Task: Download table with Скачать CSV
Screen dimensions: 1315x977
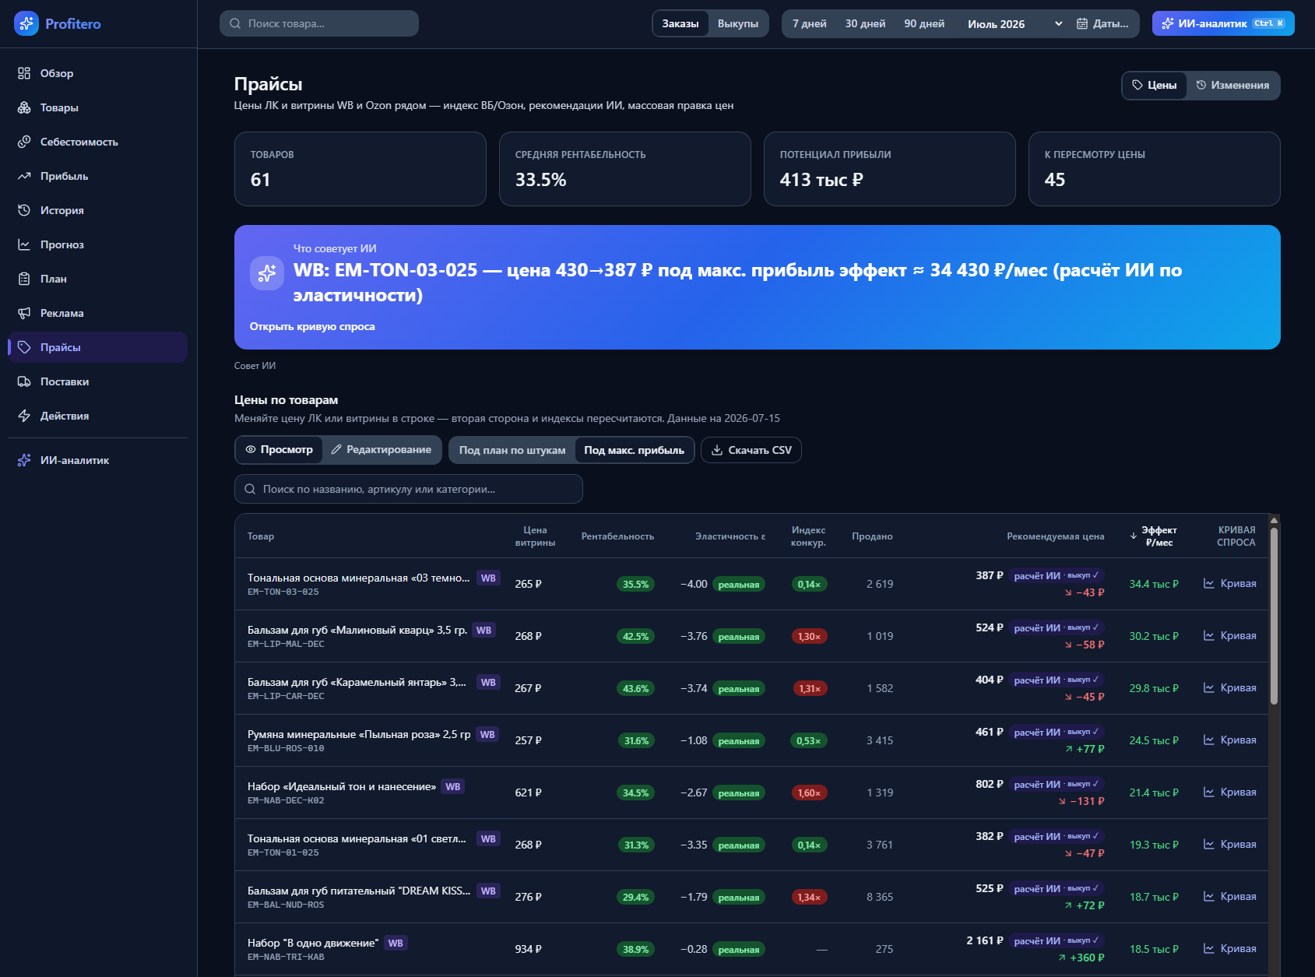Action: pyautogui.click(x=751, y=450)
